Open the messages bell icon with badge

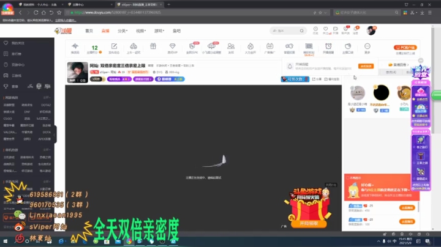(356, 29)
